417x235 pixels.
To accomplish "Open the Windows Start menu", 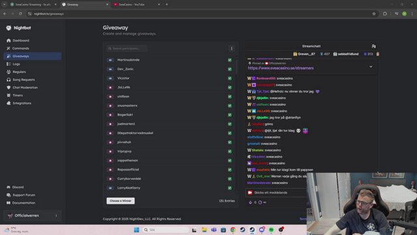I will point(136,230).
